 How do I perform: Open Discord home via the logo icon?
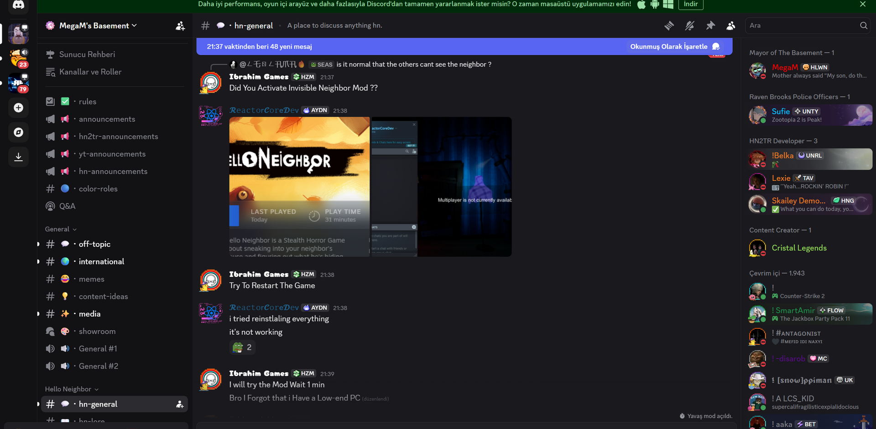[18, 5]
